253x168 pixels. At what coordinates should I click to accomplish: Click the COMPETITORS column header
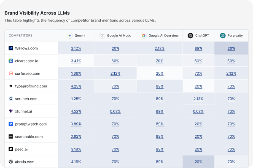point(21,36)
